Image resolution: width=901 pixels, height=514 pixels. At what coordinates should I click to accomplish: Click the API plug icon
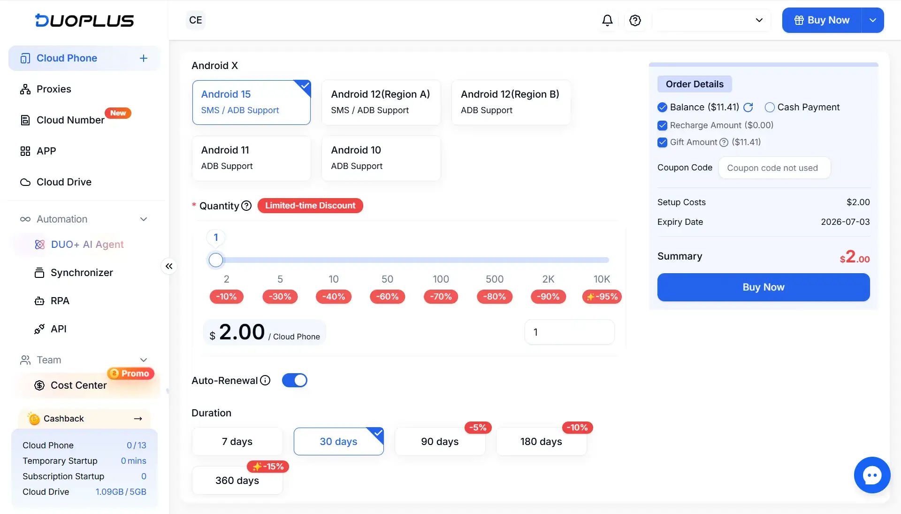coord(39,329)
